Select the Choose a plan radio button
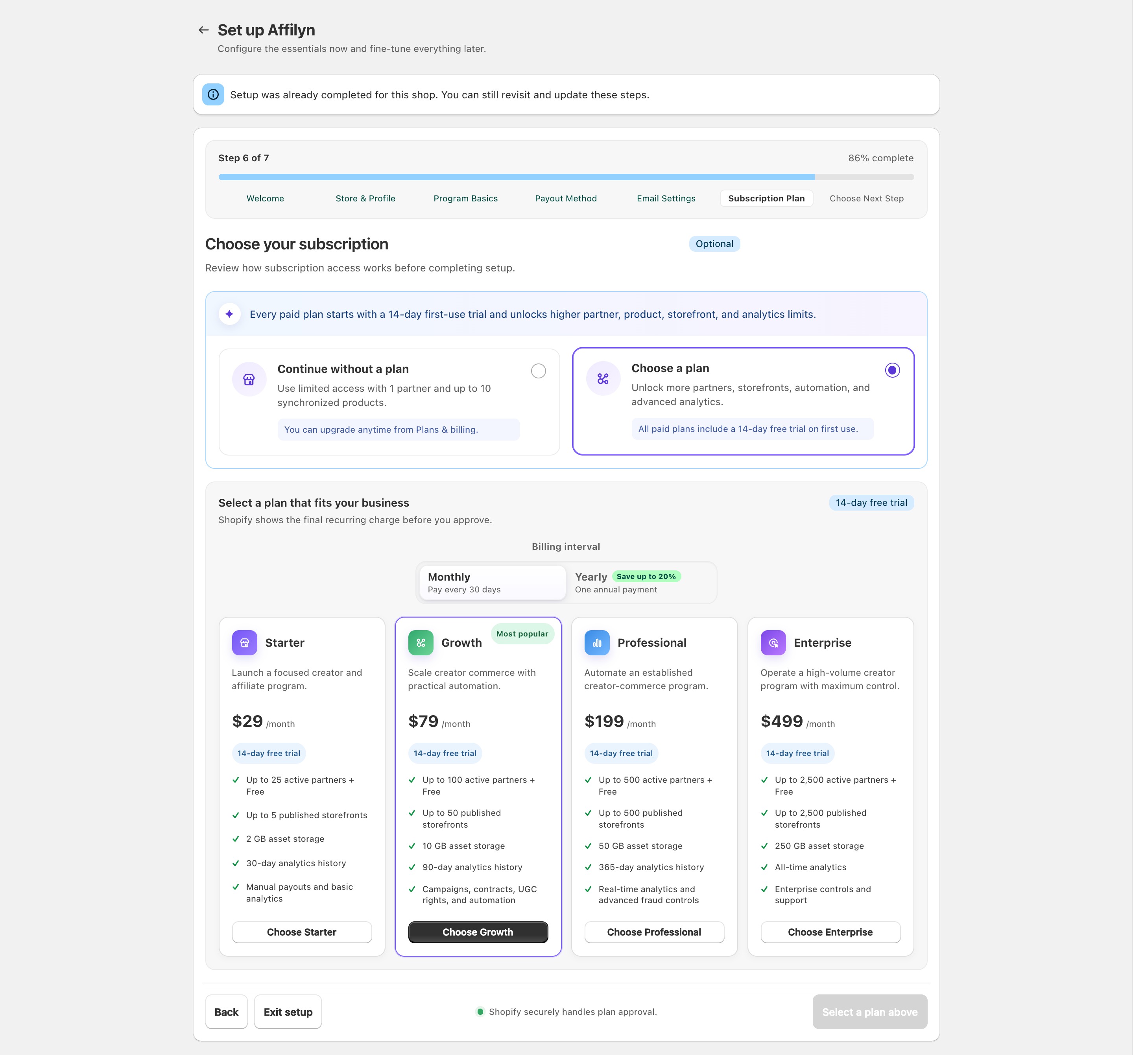The height and width of the screenshot is (1055, 1133). point(893,371)
